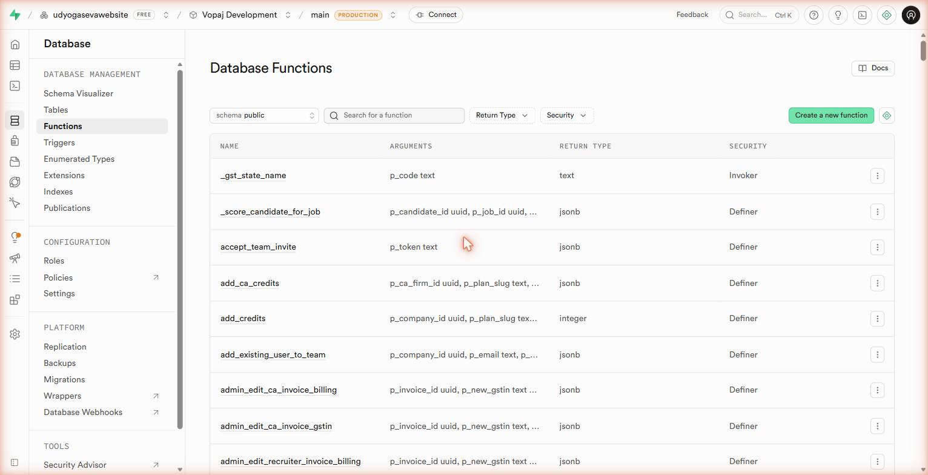Open actions menu for _score_candidate_for_job row

(x=877, y=211)
